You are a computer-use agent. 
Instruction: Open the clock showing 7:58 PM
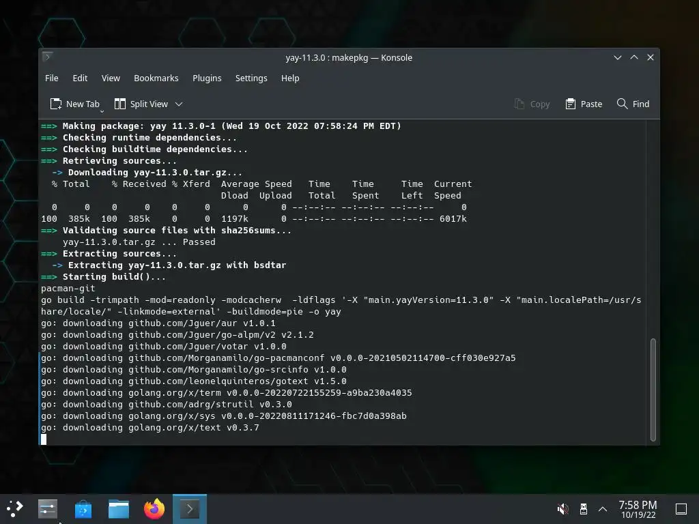[x=638, y=509]
